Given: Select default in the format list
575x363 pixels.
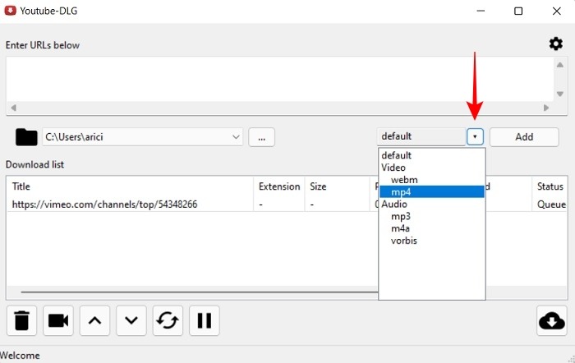Looking at the screenshot, I should (432, 155).
